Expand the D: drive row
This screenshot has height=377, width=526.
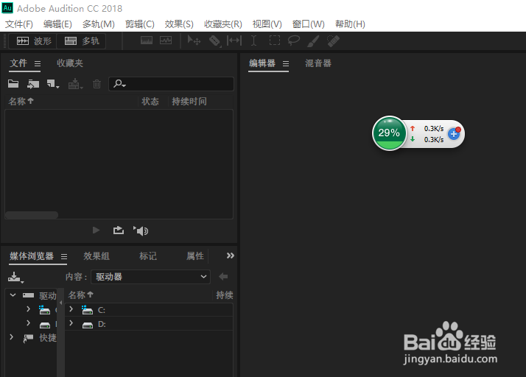click(71, 323)
